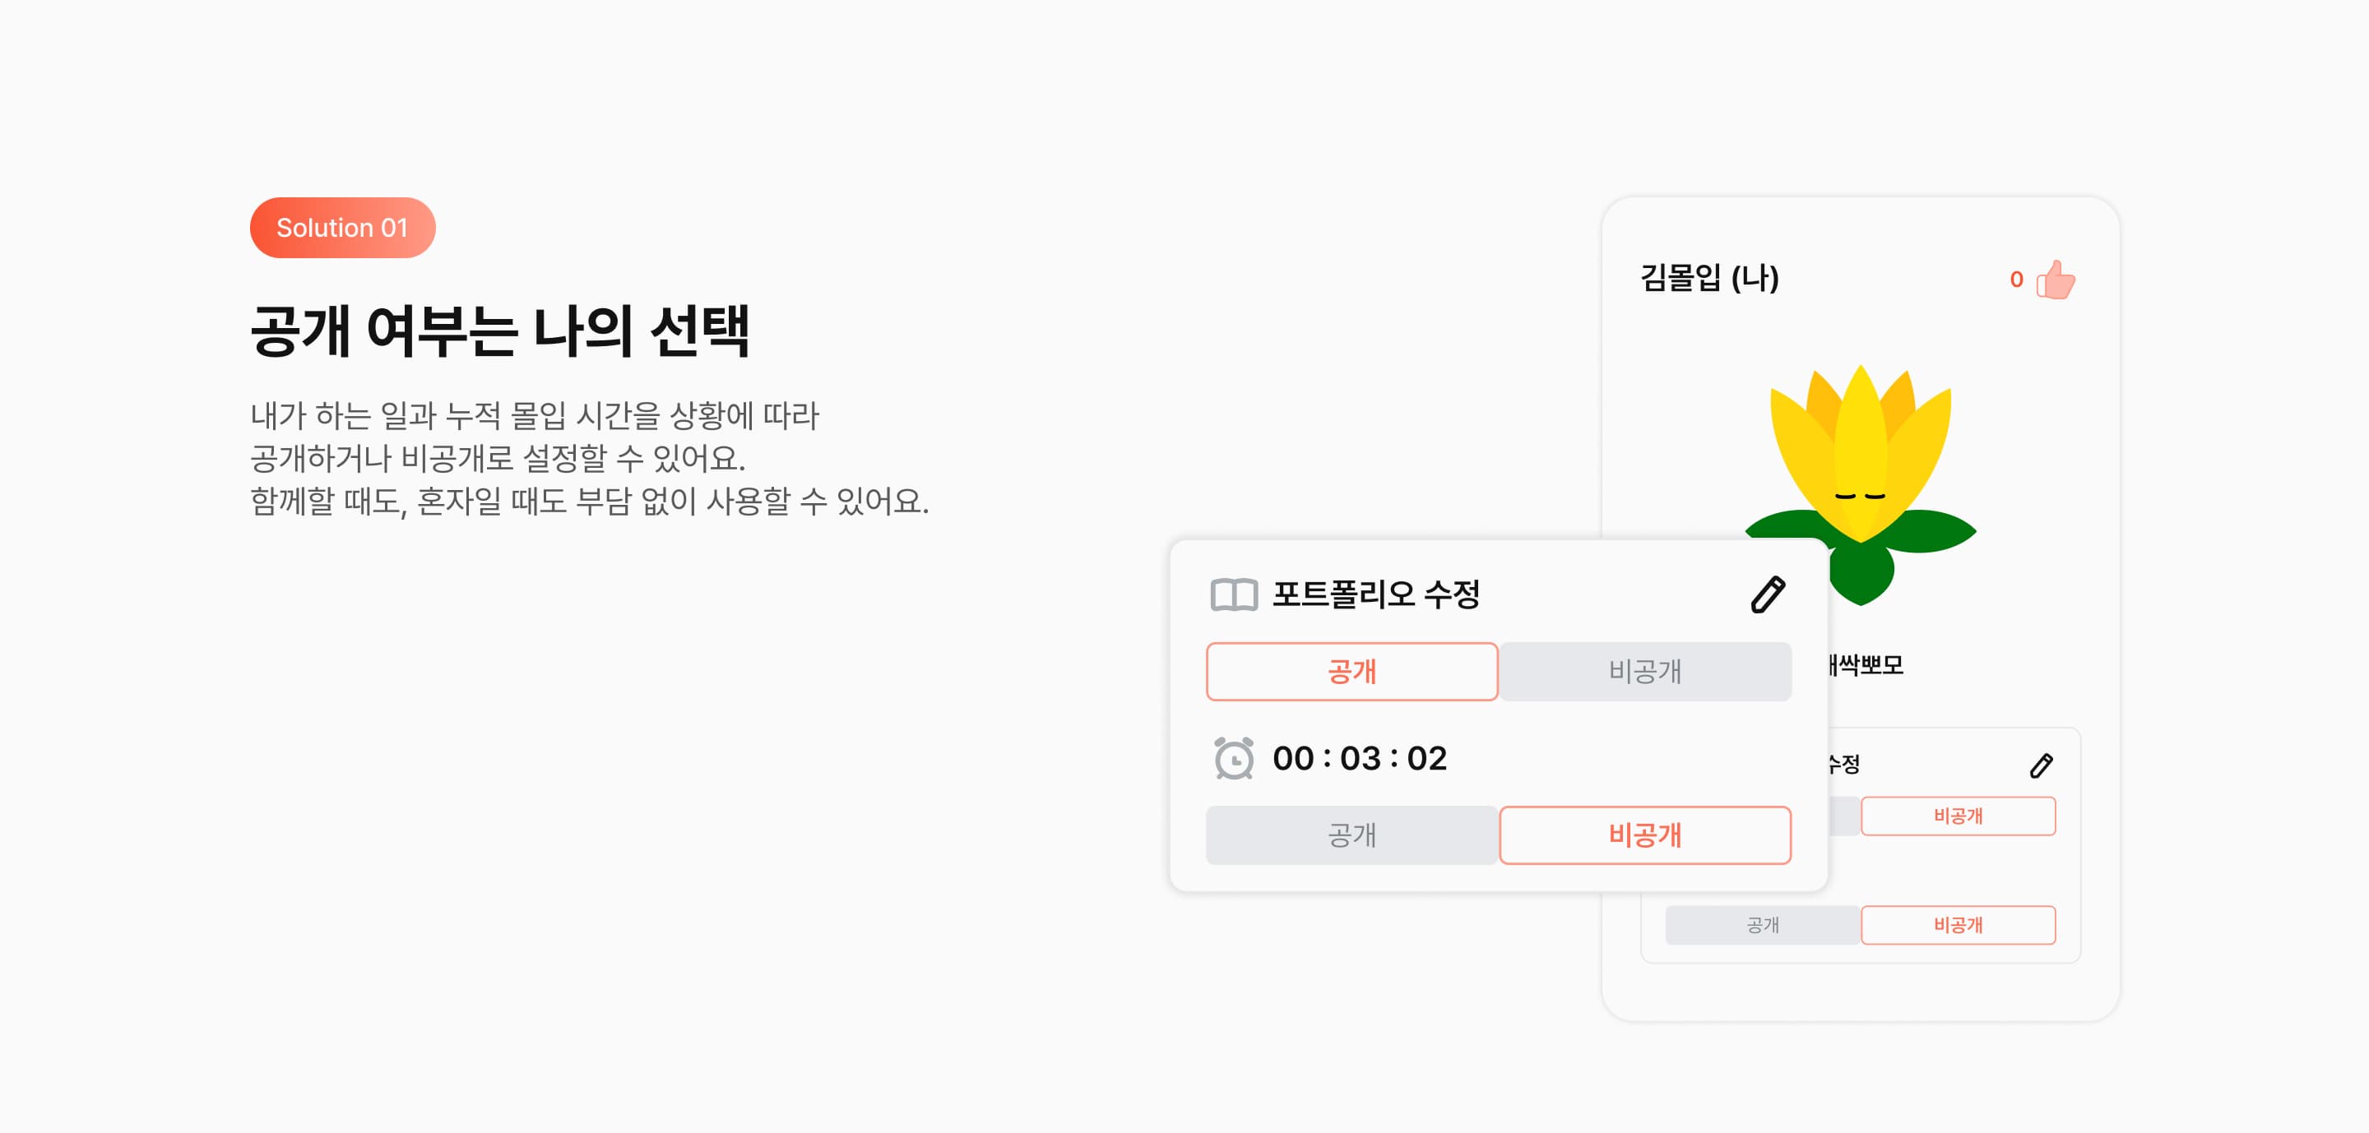Click the 공개 여부는 나의 선택 heading
Image resolution: width=2369 pixels, height=1133 pixels.
(x=499, y=331)
